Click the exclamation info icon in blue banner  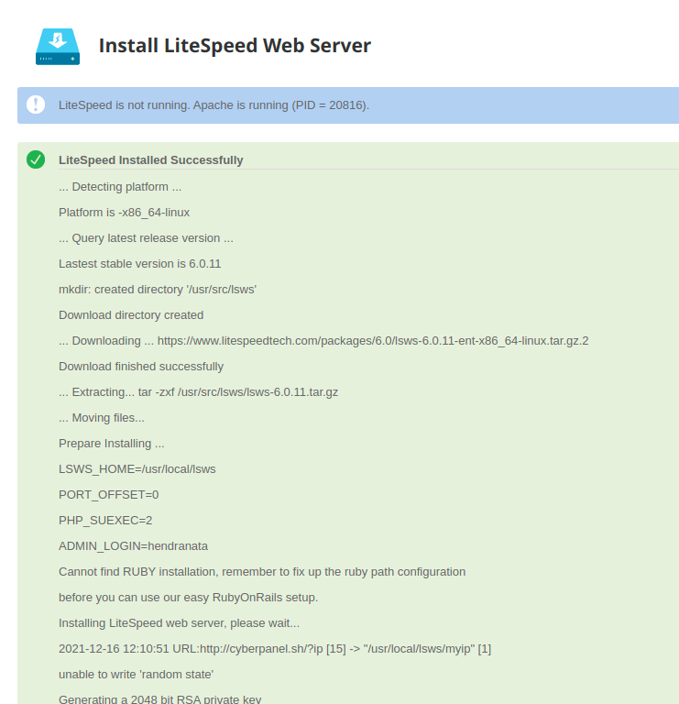pos(36,104)
